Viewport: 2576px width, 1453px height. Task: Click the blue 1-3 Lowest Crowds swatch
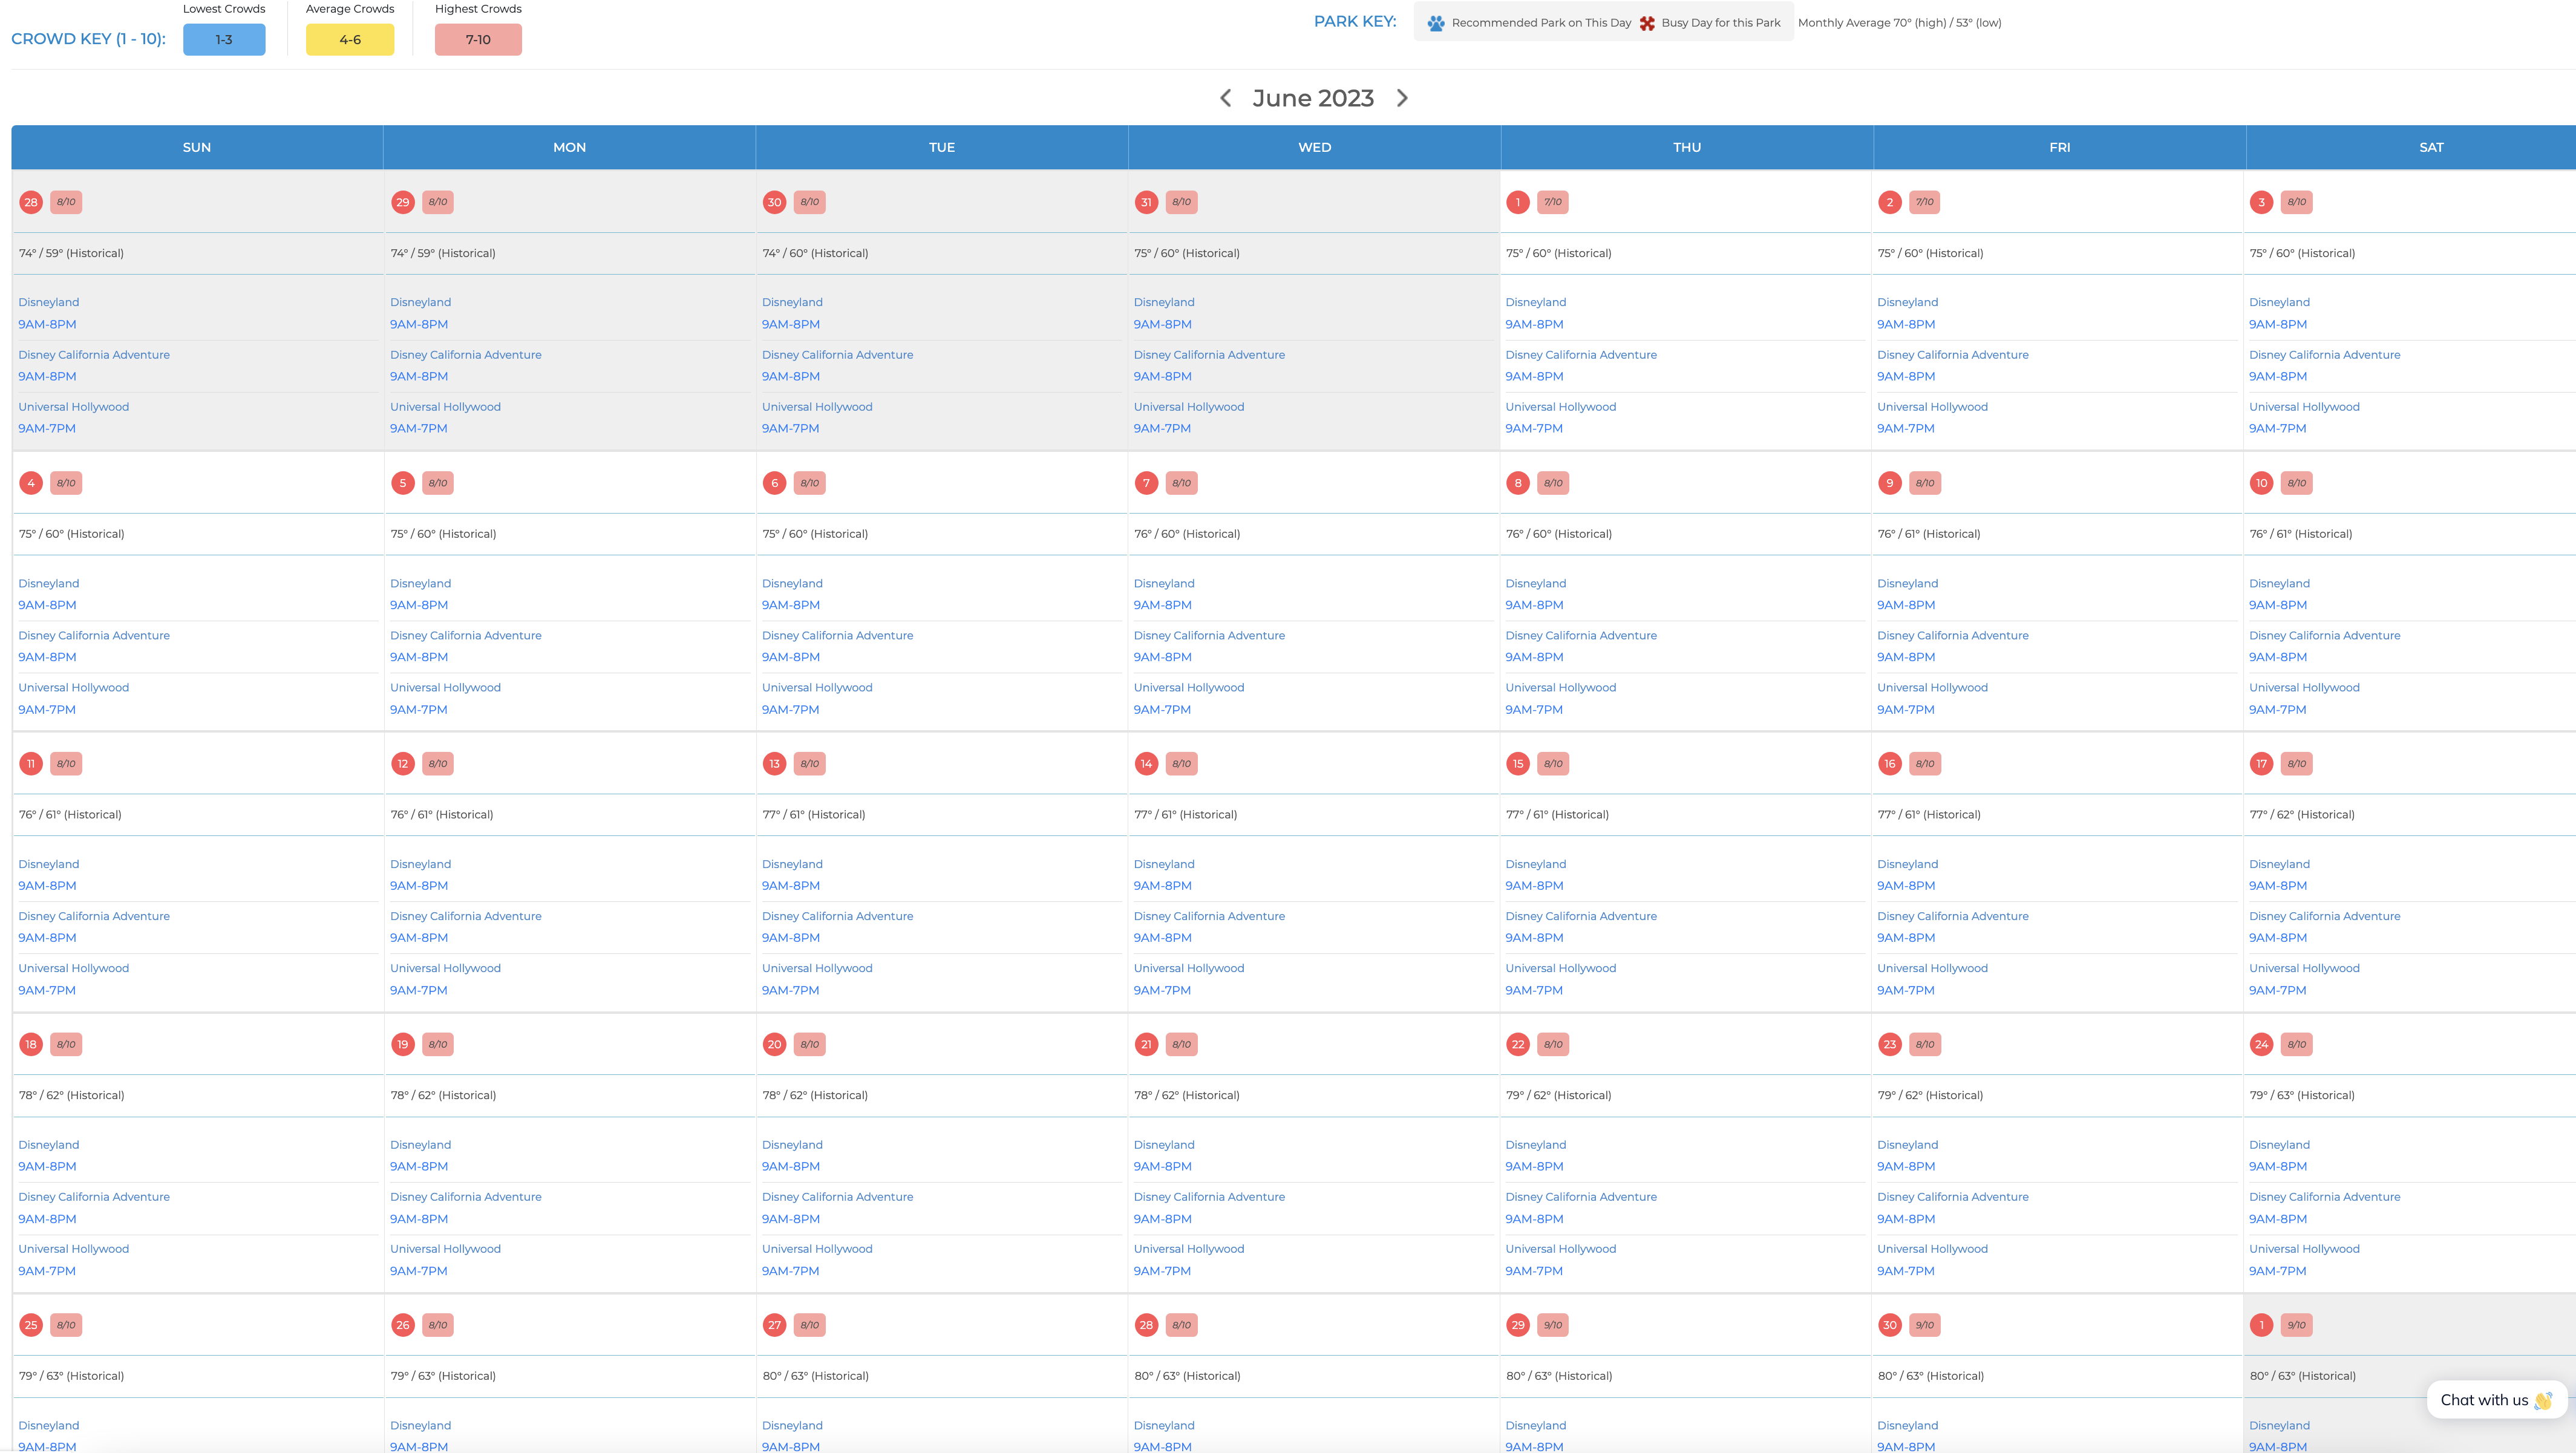pos(224,40)
